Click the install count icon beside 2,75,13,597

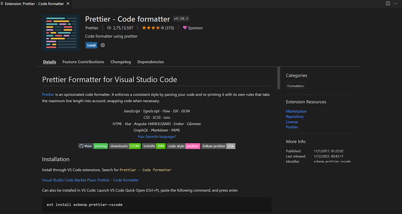click(x=109, y=28)
